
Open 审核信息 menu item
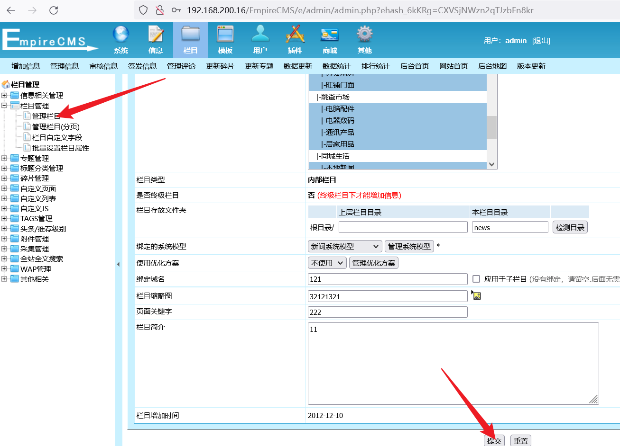(x=103, y=66)
